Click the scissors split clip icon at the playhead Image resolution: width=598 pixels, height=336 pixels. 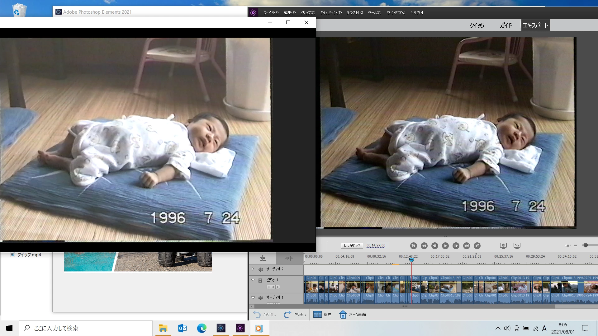414,284
